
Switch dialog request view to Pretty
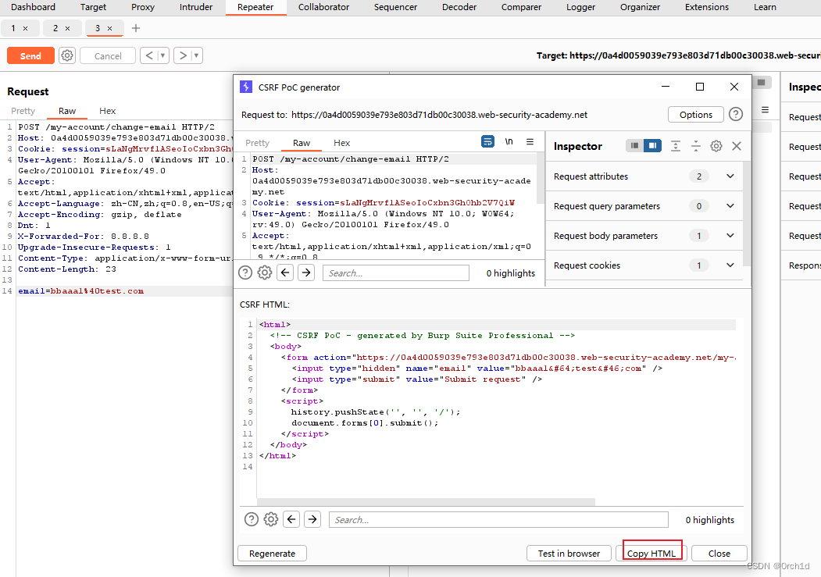tap(257, 143)
